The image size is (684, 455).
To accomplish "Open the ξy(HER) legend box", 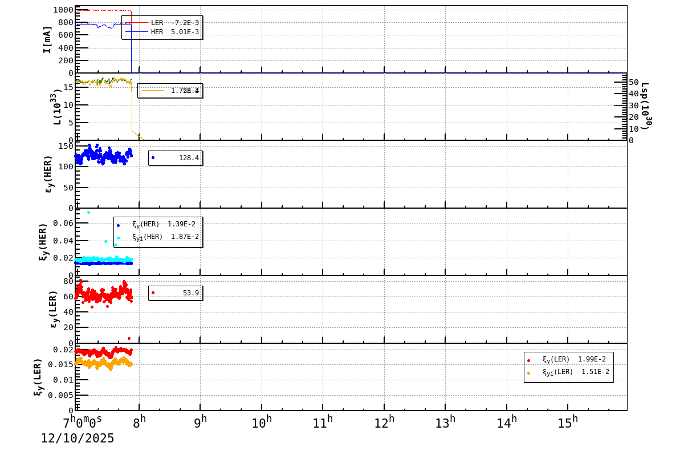I will (160, 231).
